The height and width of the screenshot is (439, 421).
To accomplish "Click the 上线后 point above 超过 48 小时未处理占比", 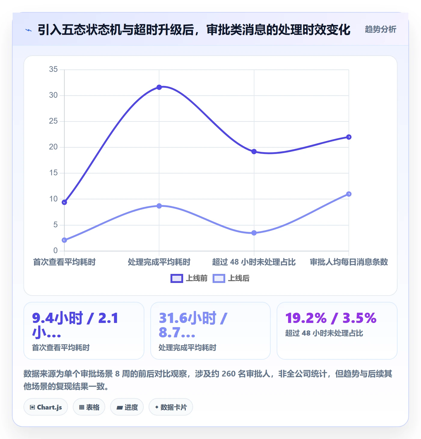I will [254, 233].
